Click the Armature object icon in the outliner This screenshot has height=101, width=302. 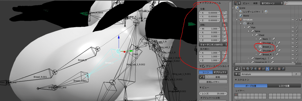[x=240, y=19]
